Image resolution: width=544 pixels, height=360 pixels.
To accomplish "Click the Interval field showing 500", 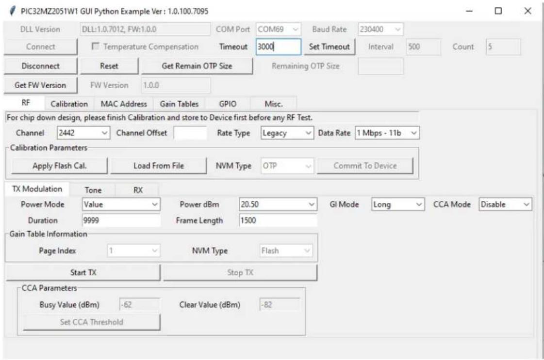I will pos(423,47).
